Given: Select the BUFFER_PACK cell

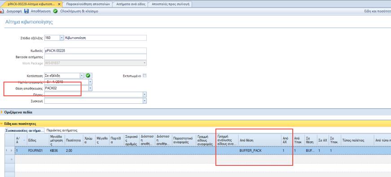Looking at the screenshot, I should coord(260,151).
